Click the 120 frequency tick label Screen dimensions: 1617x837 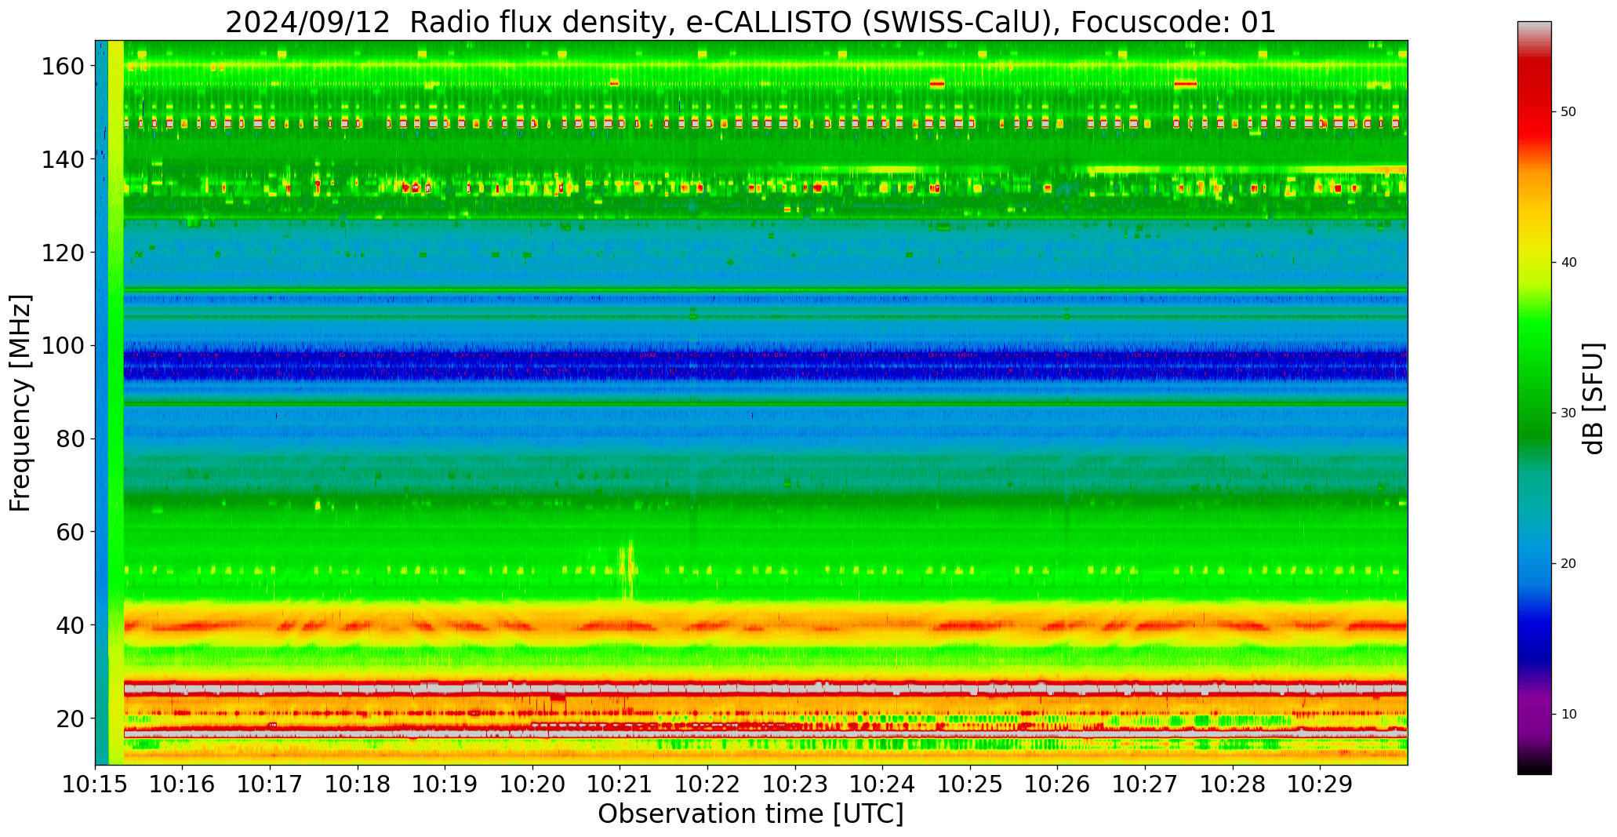[x=63, y=253]
